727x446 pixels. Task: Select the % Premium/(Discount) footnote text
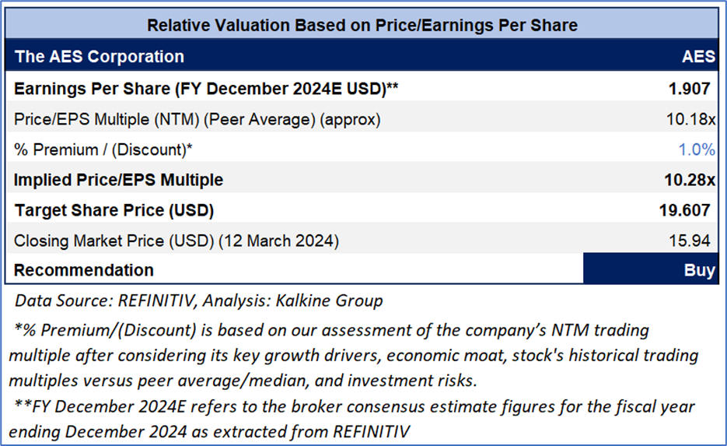(x=354, y=354)
